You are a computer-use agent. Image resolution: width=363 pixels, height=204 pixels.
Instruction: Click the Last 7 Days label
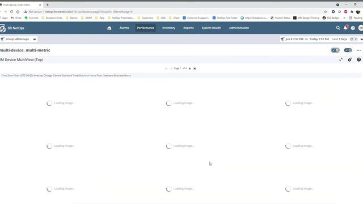click(340, 39)
